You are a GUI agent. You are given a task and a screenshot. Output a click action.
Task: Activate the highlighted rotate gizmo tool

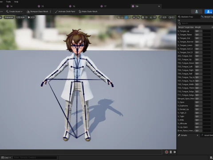coord(126,17)
